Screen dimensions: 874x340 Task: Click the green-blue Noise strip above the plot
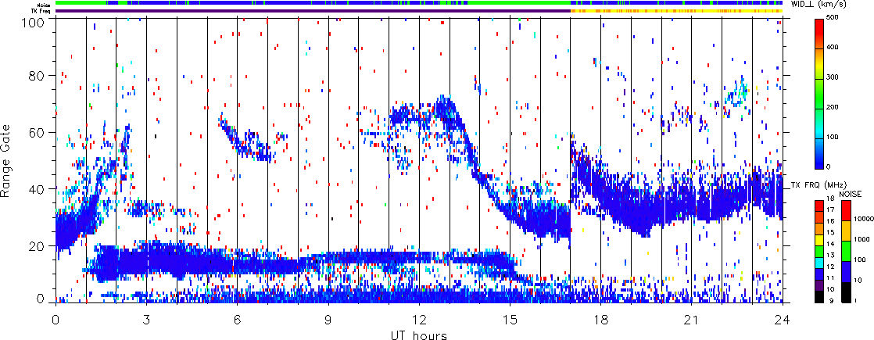(x=419, y=3)
